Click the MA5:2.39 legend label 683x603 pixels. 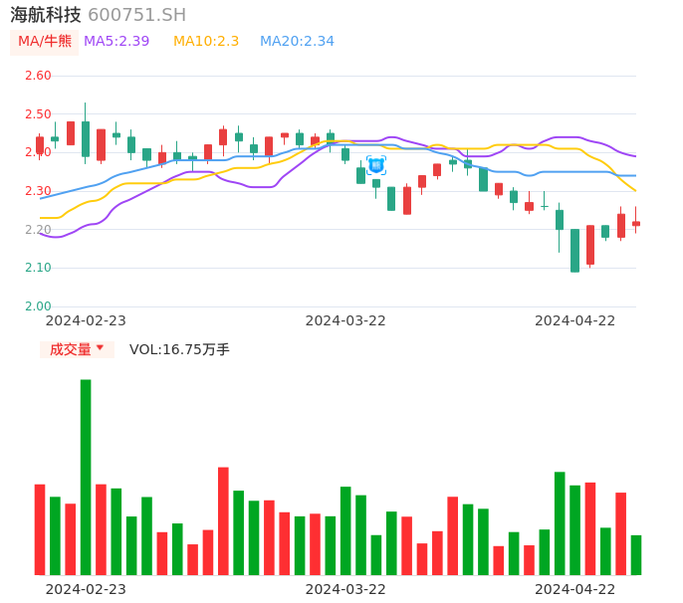(x=116, y=42)
